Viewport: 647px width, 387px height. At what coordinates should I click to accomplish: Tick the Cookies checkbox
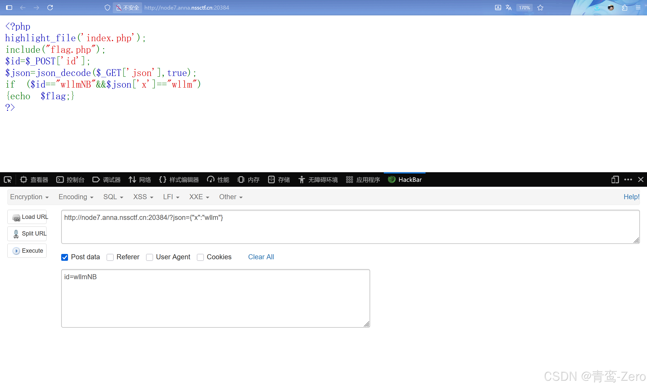[x=200, y=257]
